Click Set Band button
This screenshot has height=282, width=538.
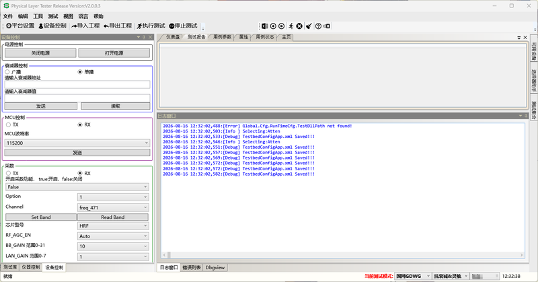tap(41, 217)
